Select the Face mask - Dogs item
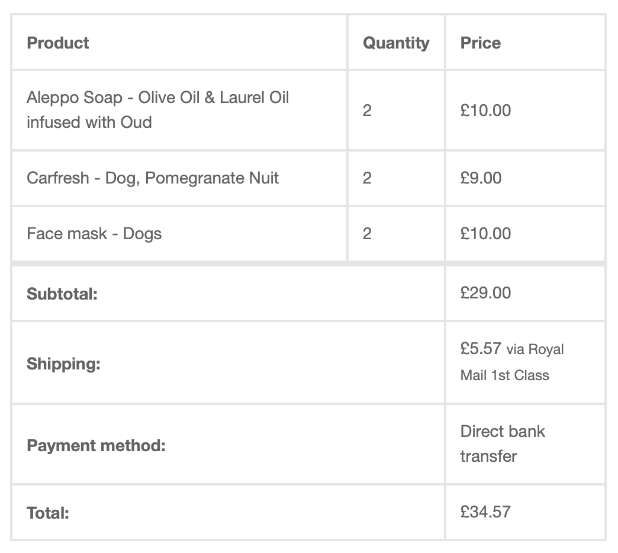Image resolution: width=618 pixels, height=553 pixels. coord(94,233)
